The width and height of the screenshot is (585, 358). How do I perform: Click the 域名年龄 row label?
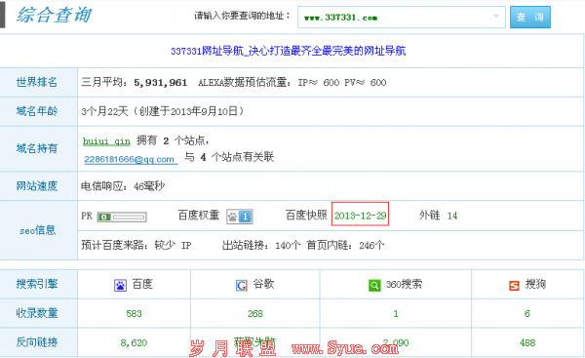pyautogui.click(x=37, y=111)
